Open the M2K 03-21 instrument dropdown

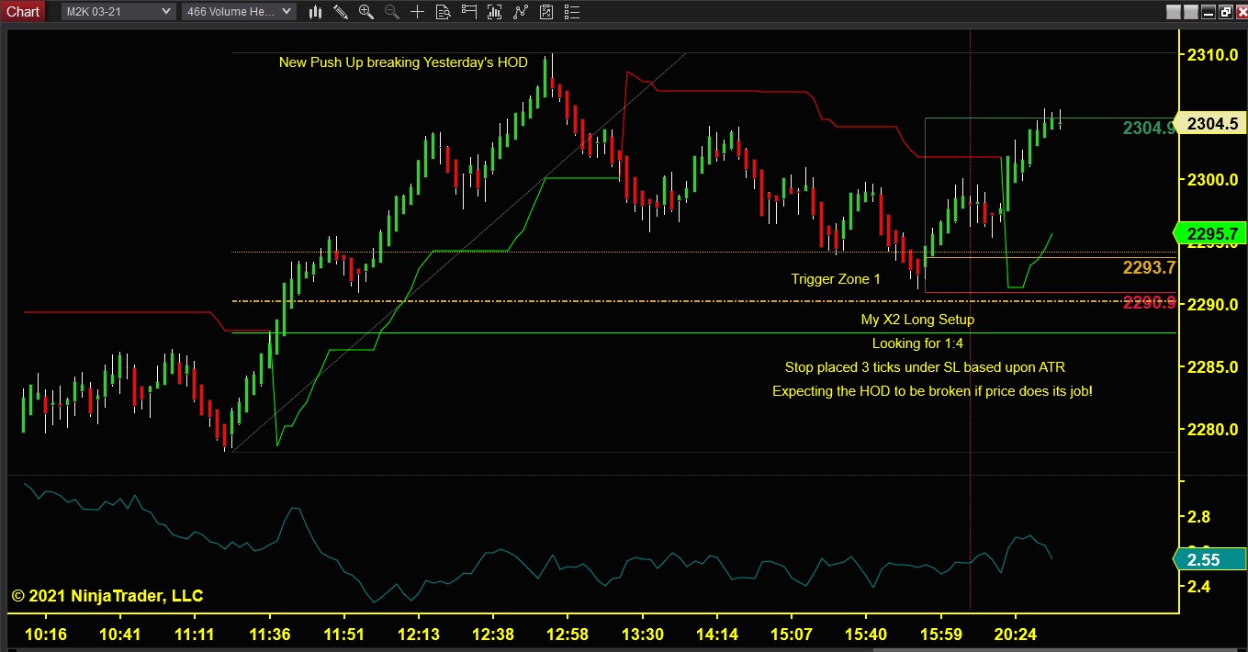tap(118, 11)
